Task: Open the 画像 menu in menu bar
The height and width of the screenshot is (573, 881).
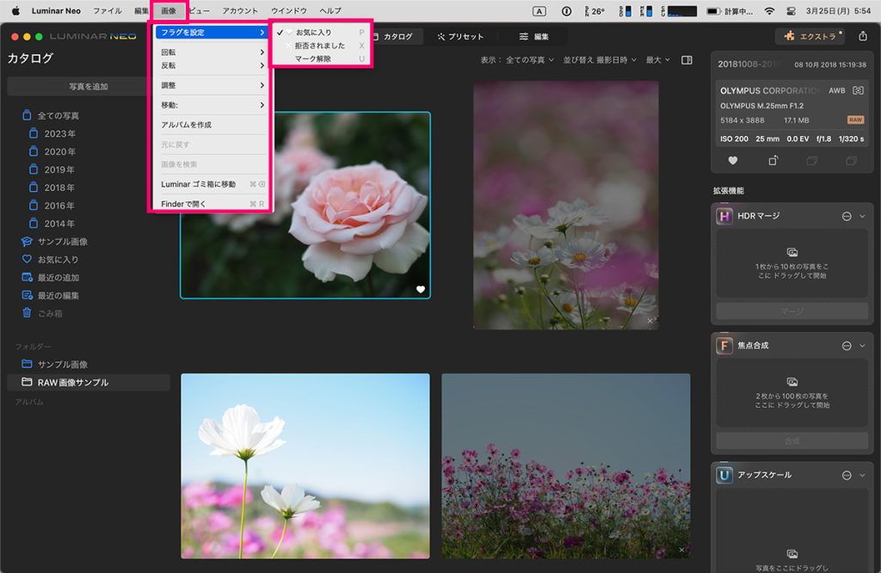Action: click(169, 10)
